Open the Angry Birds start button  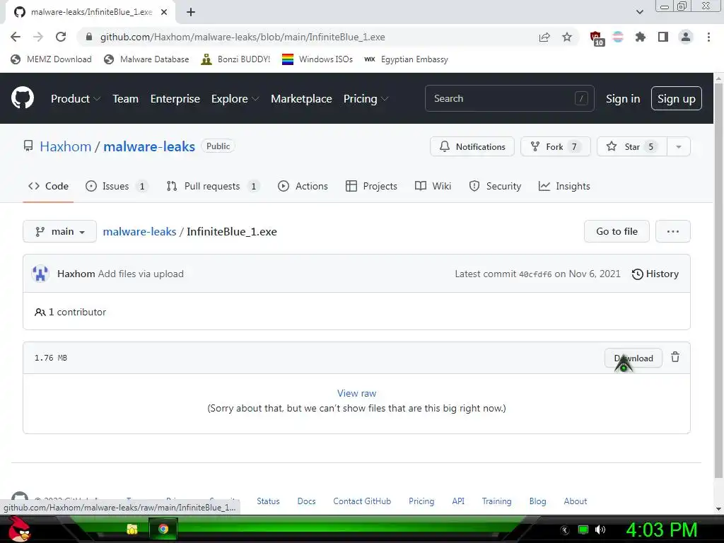click(19, 529)
